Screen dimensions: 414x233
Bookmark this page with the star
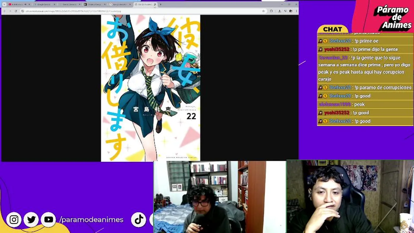[x=264, y=11]
